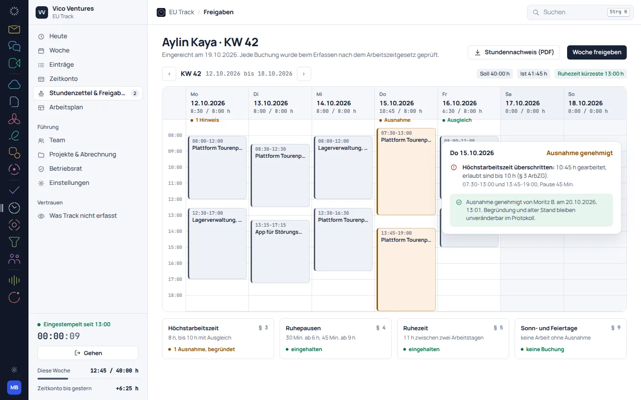641x400 pixels.
Task: Open Projekte & Abrechnung
Action: (x=88, y=155)
